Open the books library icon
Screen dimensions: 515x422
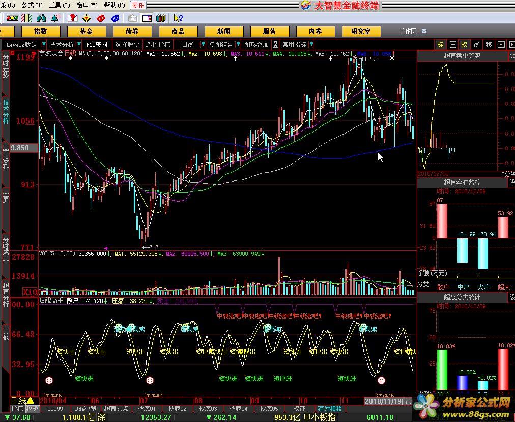161,18
